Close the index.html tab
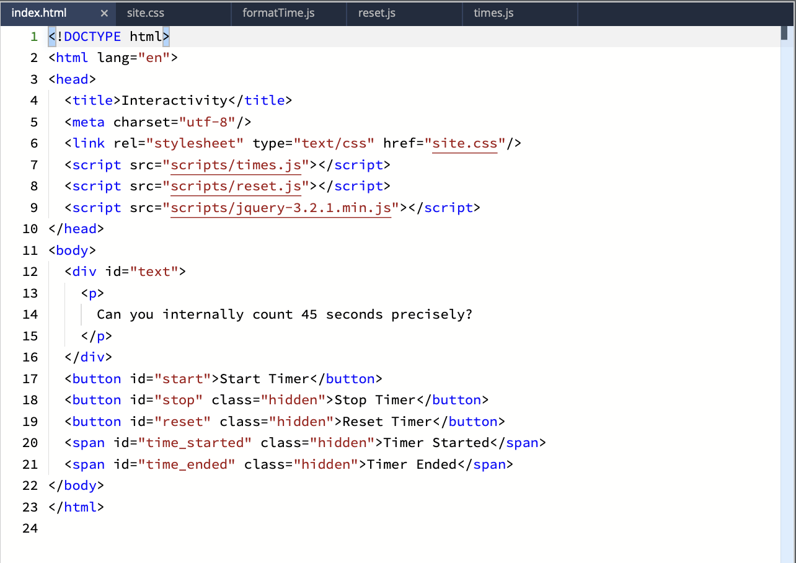This screenshot has width=796, height=563. pos(104,12)
